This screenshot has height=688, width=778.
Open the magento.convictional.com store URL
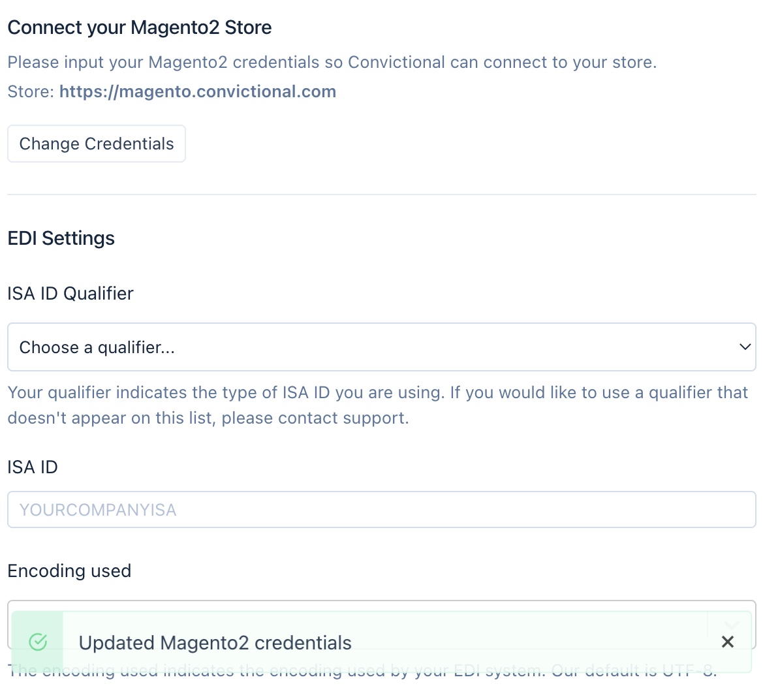click(198, 91)
